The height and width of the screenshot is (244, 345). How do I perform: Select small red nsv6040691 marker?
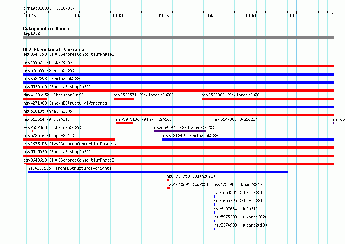coord(169,188)
